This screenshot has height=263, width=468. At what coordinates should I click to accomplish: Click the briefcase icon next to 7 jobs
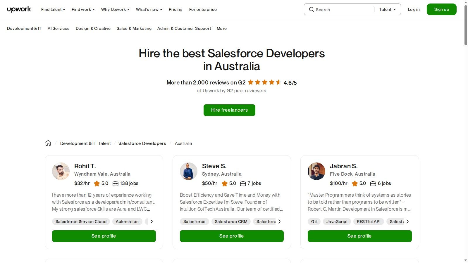[x=243, y=184]
